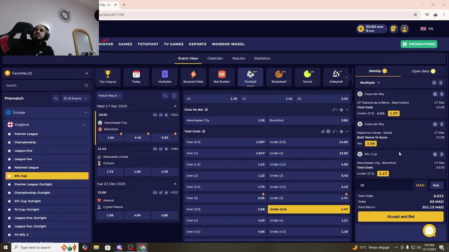Star the Championship league in sidebar

(9, 142)
